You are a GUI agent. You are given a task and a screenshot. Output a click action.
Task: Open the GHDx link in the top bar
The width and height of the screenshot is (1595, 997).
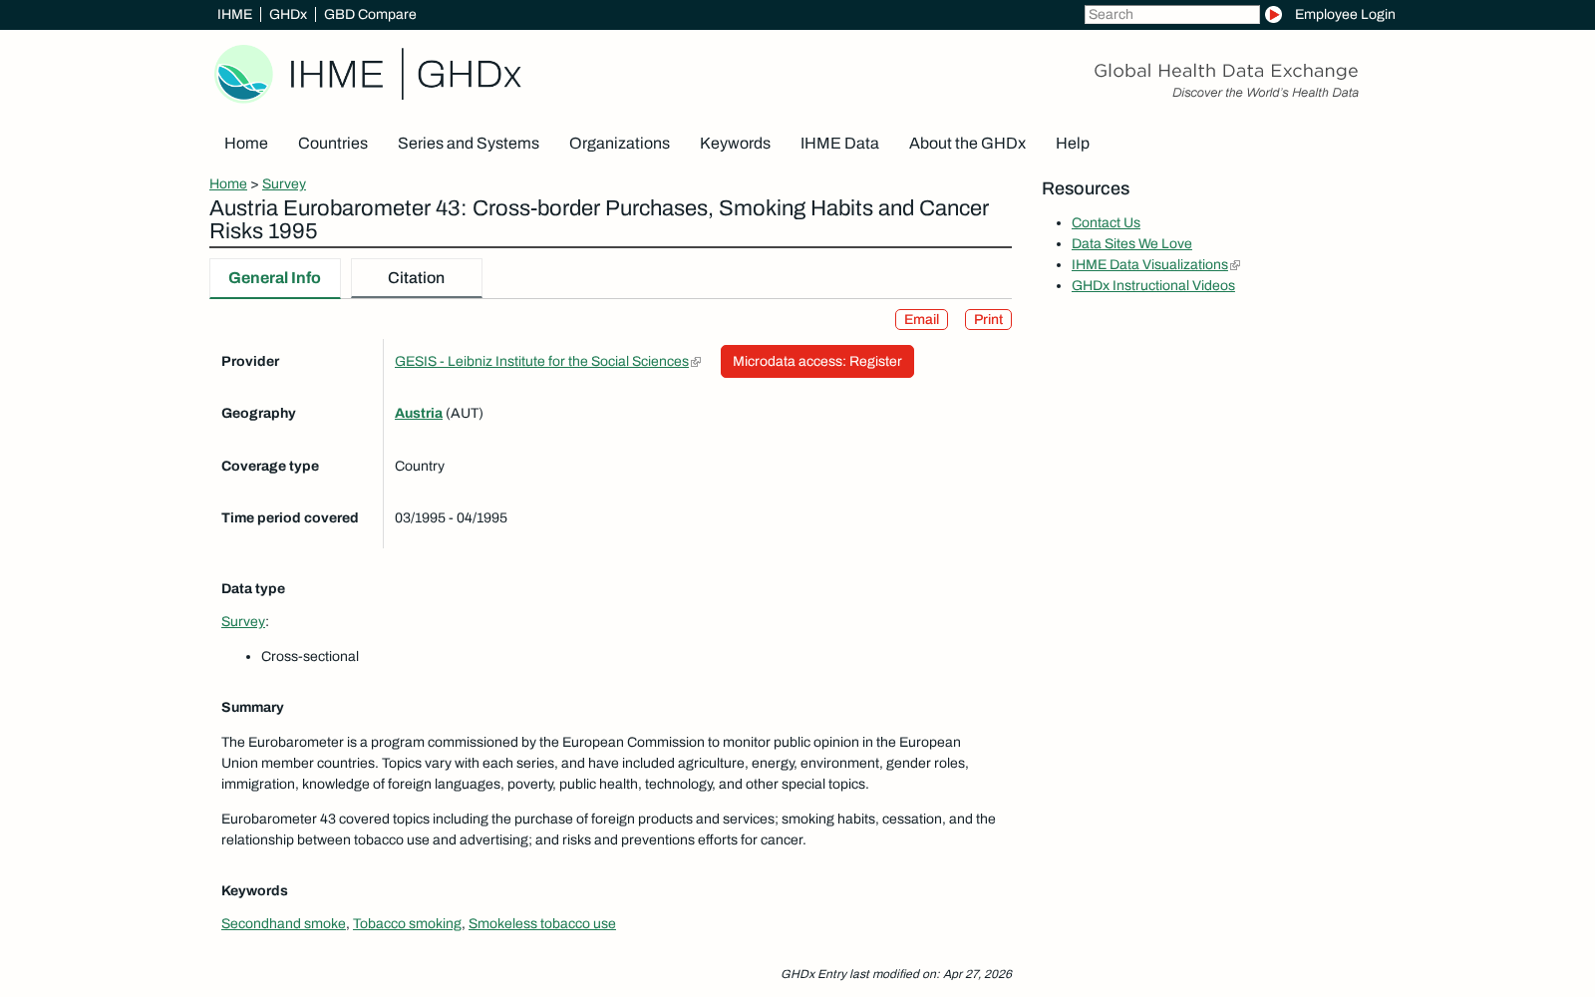point(288,14)
